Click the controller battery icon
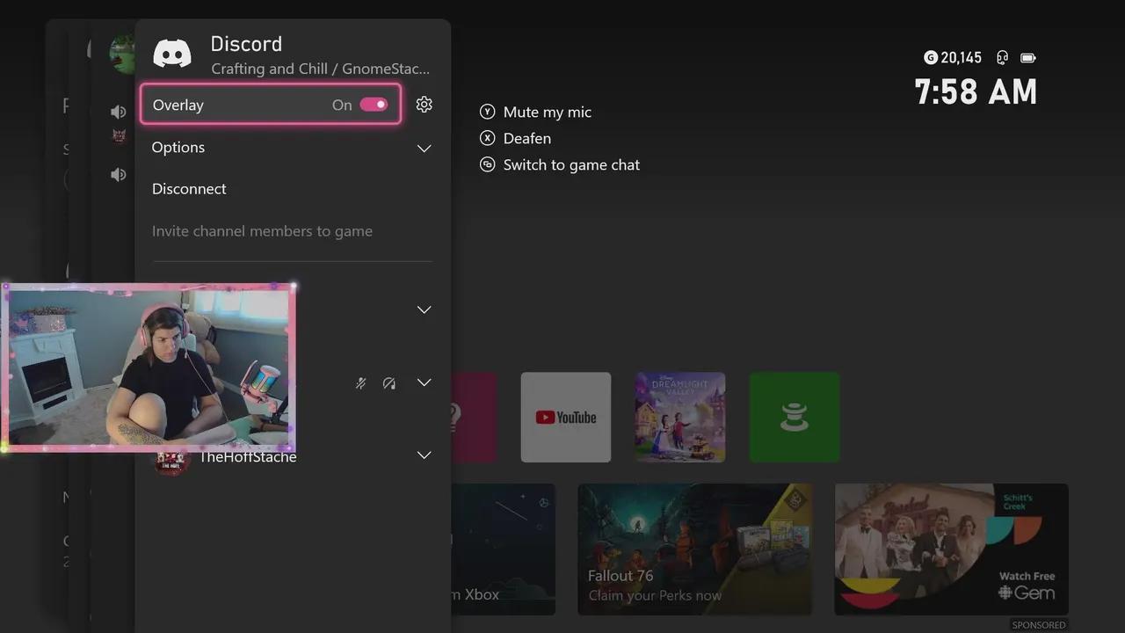The image size is (1125, 633). [1027, 58]
